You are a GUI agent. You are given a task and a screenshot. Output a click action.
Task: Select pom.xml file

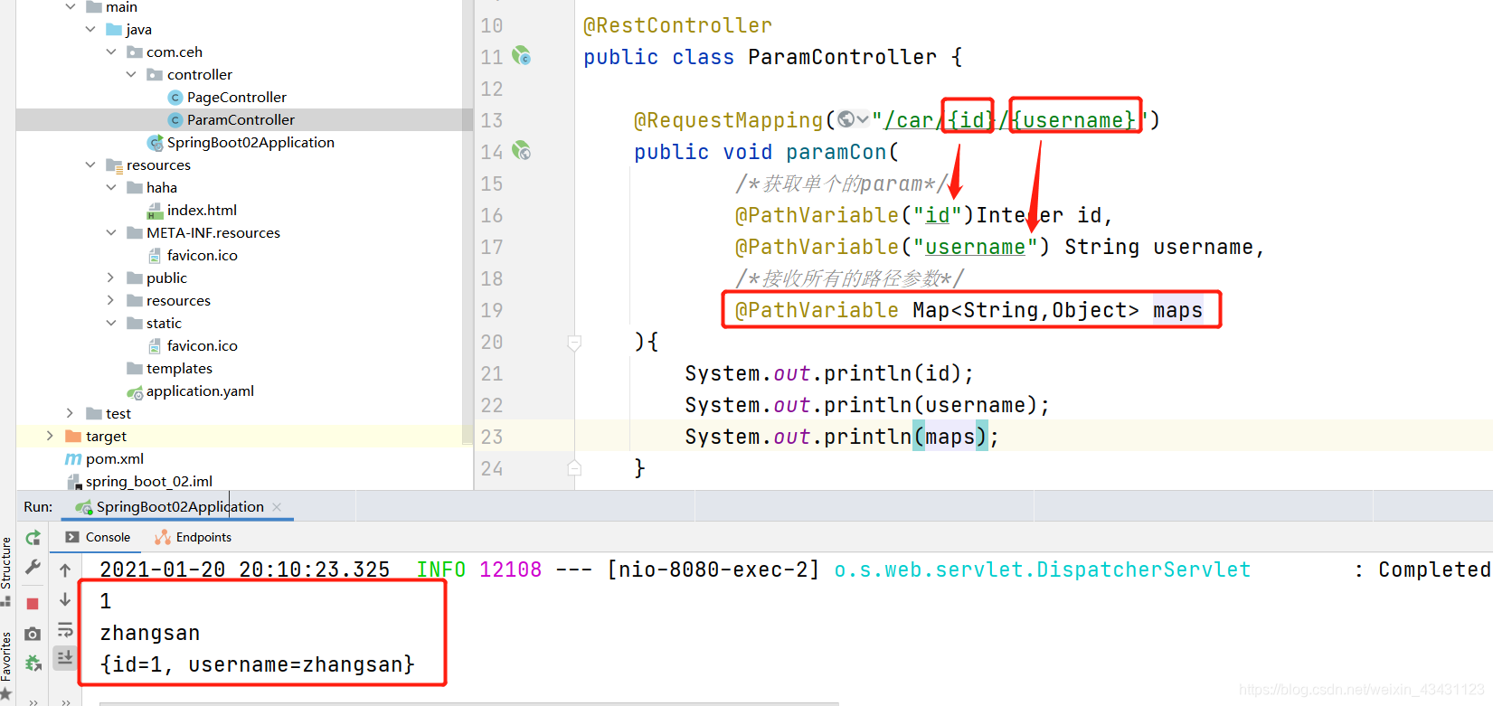tap(114, 458)
